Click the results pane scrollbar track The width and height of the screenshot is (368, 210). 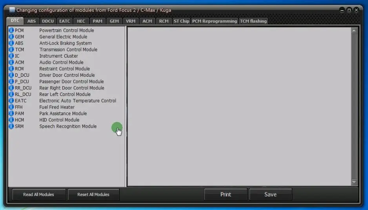[354, 106]
